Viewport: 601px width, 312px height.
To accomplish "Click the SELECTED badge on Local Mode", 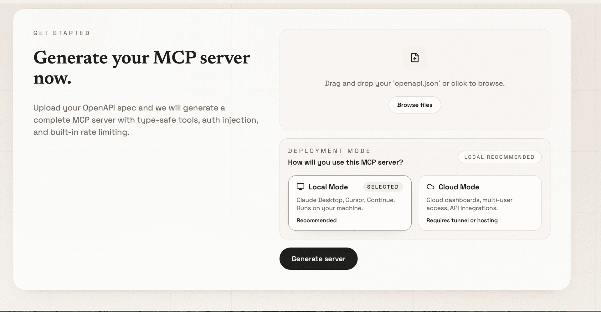I will [x=383, y=187].
